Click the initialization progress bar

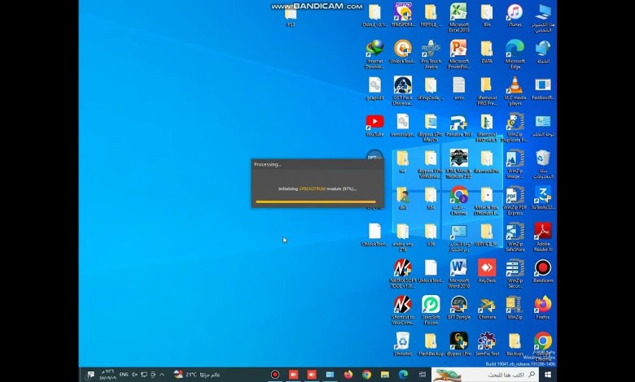[x=316, y=202]
